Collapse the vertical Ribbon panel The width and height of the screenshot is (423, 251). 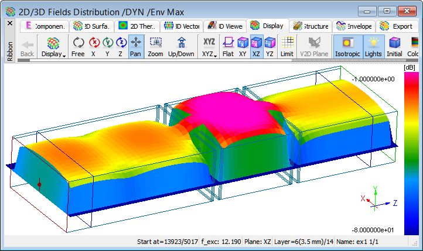(x=9, y=23)
